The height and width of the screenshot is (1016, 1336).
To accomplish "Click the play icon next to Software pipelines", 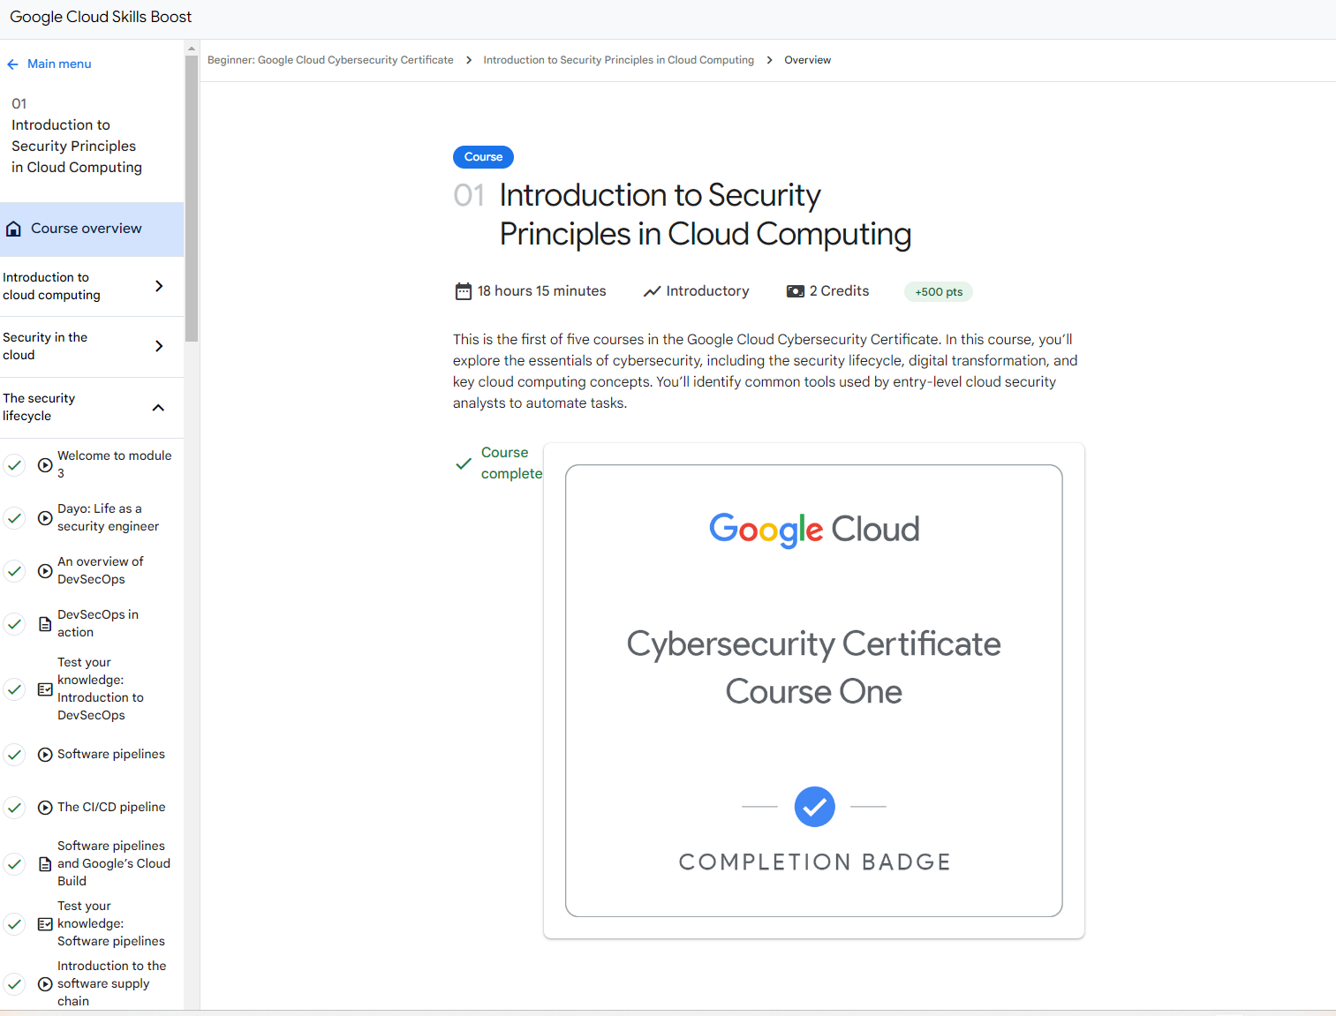I will click(x=45, y=755).
